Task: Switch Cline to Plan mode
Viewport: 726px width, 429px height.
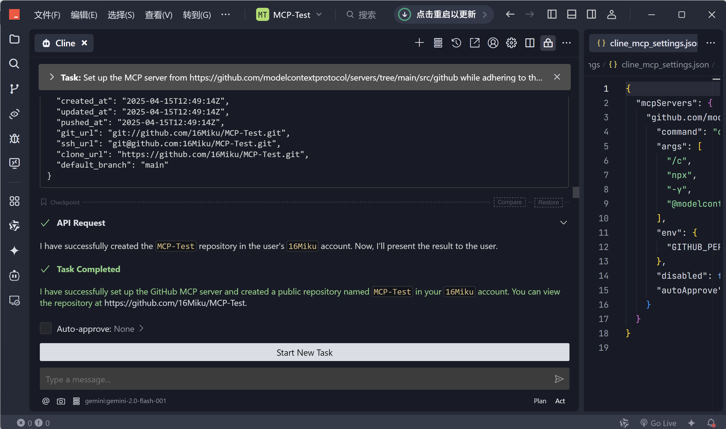Action: pos(540,401)
